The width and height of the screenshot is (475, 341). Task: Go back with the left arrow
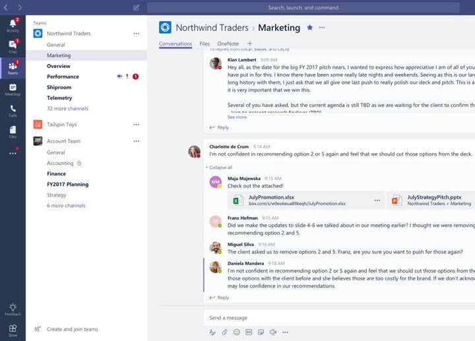coord(6,7)
